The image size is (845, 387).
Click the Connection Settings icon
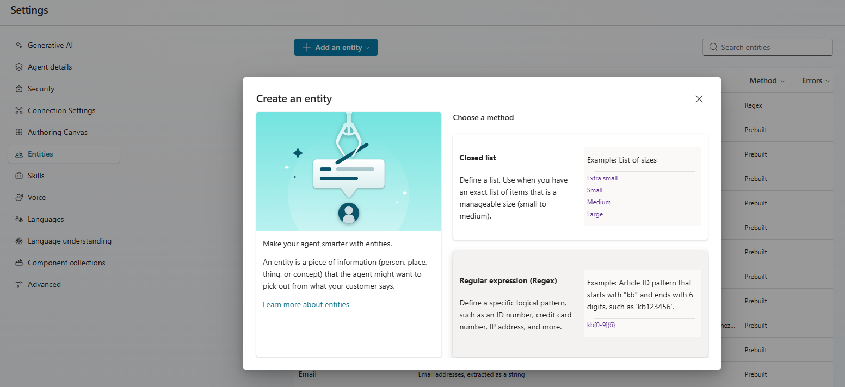click(18, 110)
